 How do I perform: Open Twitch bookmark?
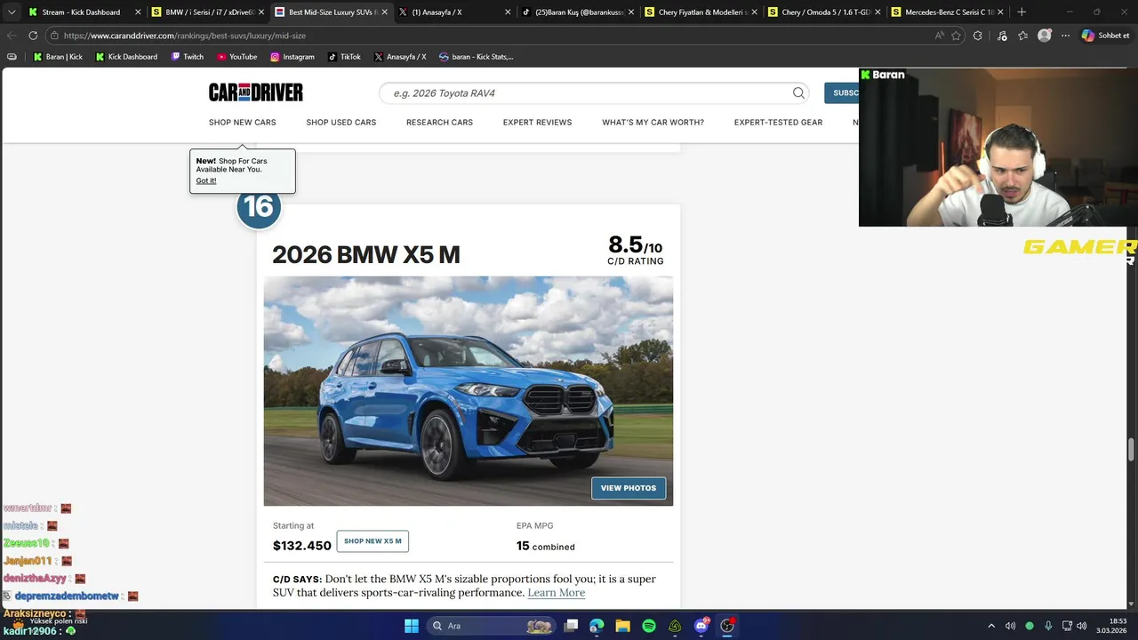tap(188, 57)
